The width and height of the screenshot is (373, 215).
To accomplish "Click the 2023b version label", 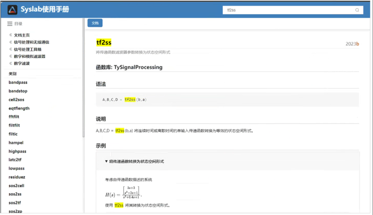I will click(352, 44).
